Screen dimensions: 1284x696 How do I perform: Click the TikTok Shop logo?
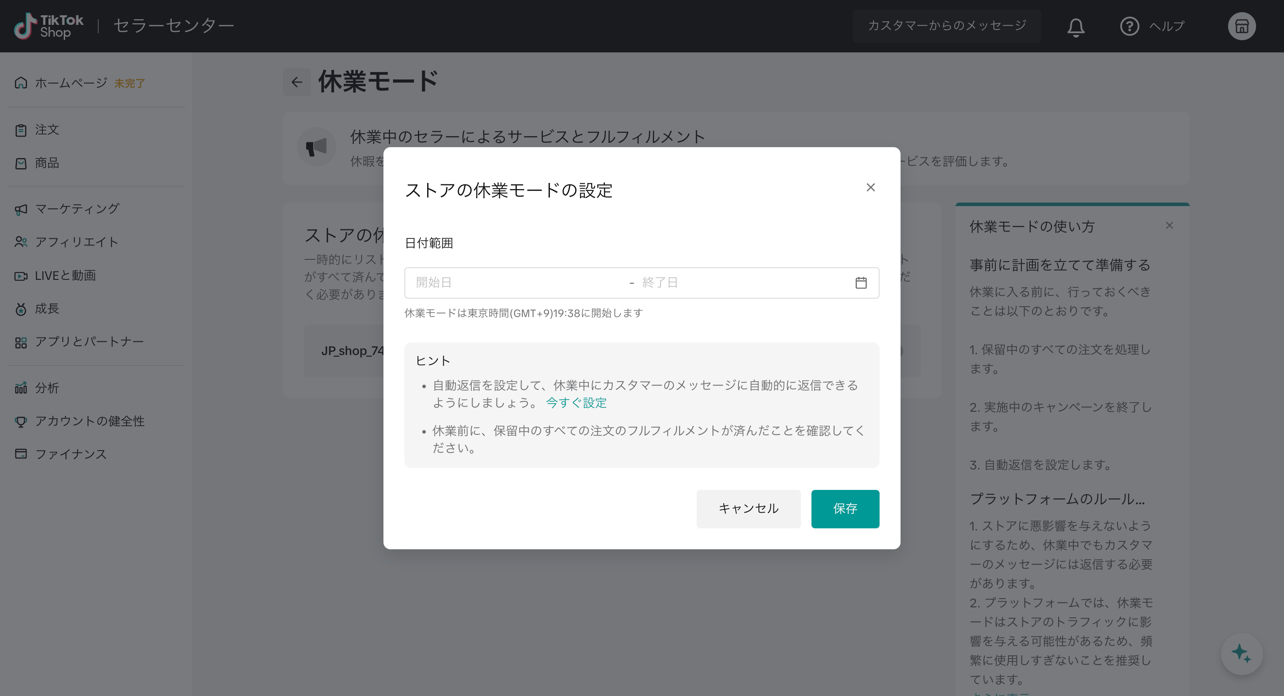click(x=48, y=26)
